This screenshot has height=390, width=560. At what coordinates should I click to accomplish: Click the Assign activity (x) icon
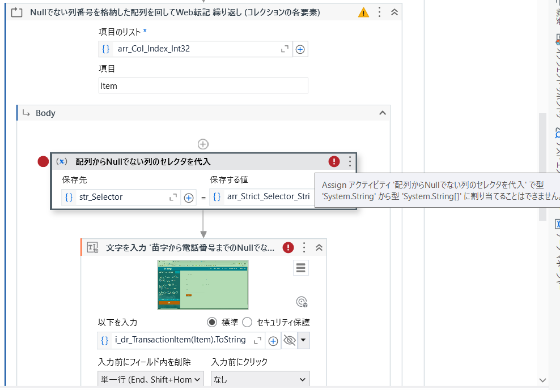coord(62,161)
